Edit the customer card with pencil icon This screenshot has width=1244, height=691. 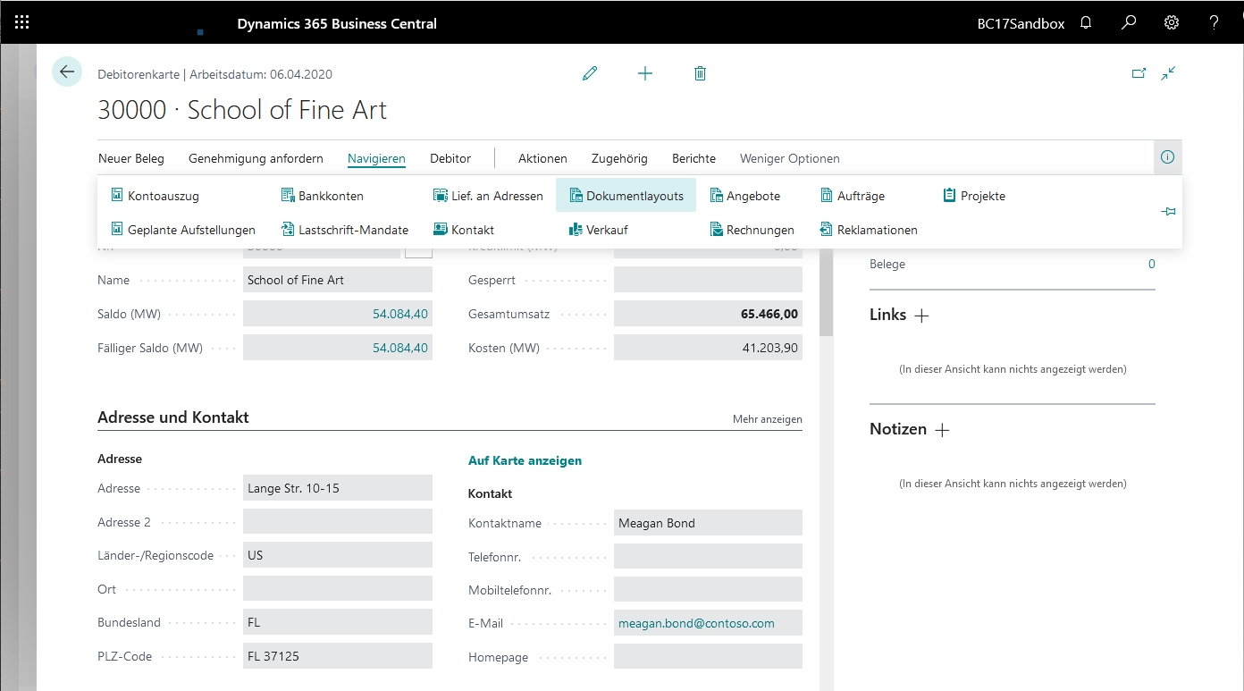point(590,73)
